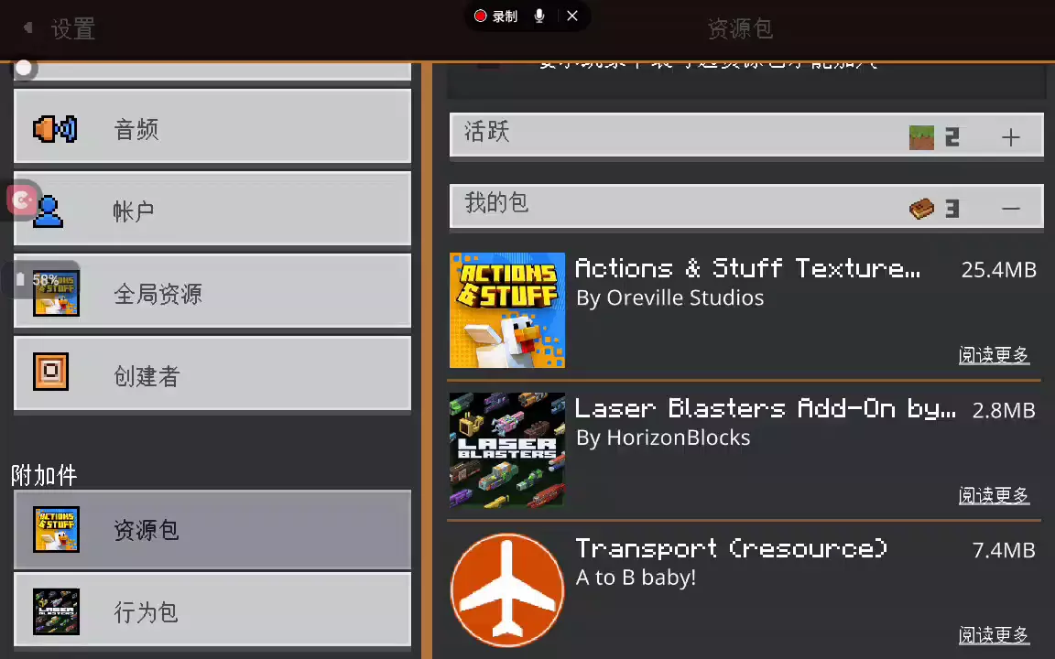The height and width of the screenshot is (659, 1055).
Task: Toggle the switch at top of left panel
Action: click(24, 68)
